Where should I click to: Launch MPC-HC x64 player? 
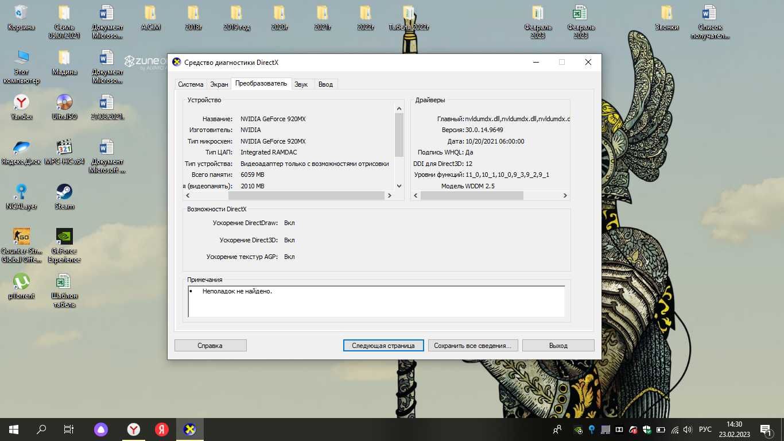pyautogui.click(x=64, y=152)
